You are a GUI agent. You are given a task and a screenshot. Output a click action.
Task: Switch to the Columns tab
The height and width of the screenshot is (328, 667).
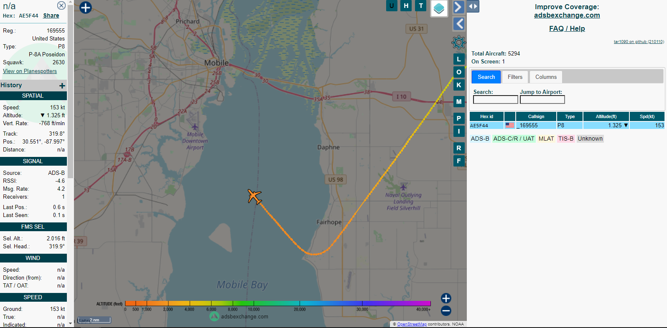tap(546, 77)
